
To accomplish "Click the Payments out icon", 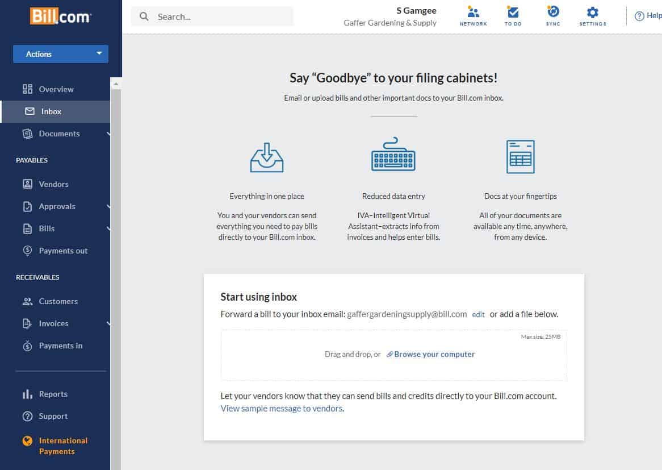I will pyautogui.click(x=27, y=251).
